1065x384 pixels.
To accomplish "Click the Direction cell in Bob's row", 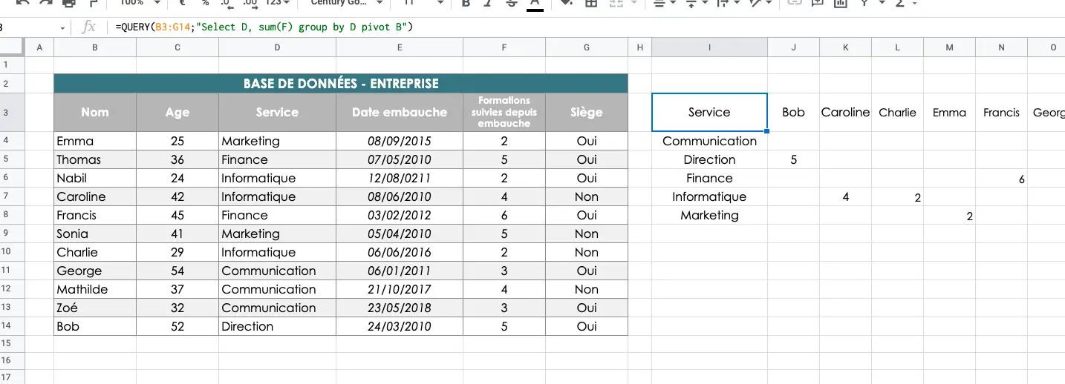I will tap(277, 326).
